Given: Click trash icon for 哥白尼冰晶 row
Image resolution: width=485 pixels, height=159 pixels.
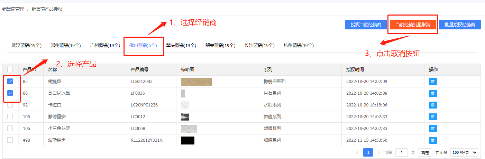Looking at the screenshot, I should pyautogui.click(x=433, y=93).
